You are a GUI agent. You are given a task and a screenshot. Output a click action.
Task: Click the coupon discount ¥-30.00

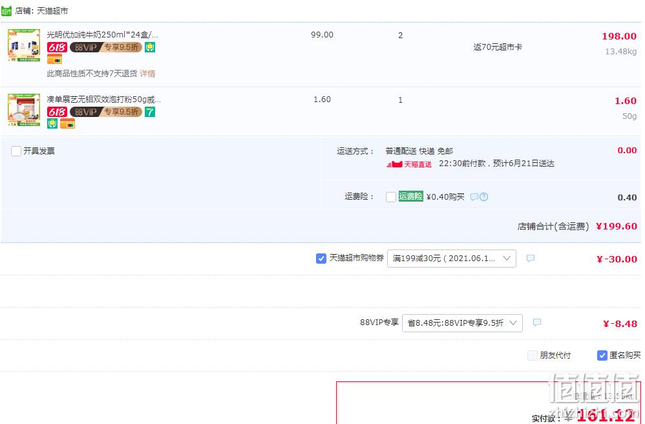coord(617,259)
